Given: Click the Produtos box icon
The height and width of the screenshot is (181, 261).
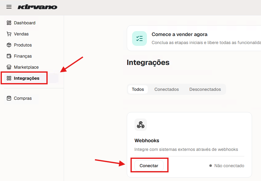Looking at the screenshot, I should coord(9,45).
